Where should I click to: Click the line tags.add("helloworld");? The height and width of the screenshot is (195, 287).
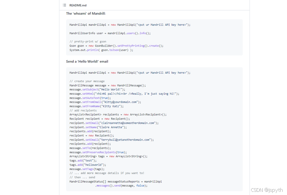pos(88,165)
